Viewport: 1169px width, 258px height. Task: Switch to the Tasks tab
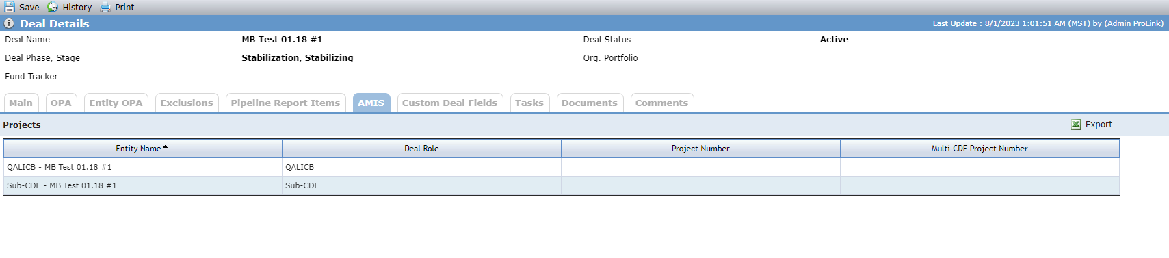coord(529,103)
